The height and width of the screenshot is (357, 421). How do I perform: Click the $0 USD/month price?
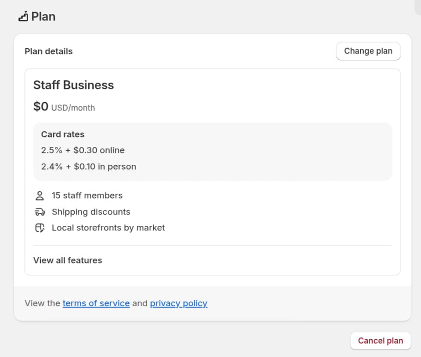pos(64,107)
